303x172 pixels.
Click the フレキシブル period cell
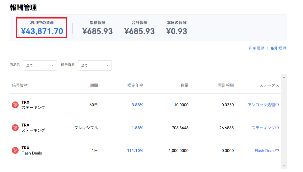click(x=86, y=128)
